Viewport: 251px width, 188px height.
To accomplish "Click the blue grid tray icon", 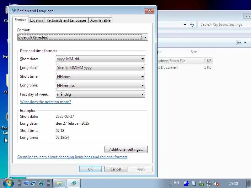I will click(186, 183).
